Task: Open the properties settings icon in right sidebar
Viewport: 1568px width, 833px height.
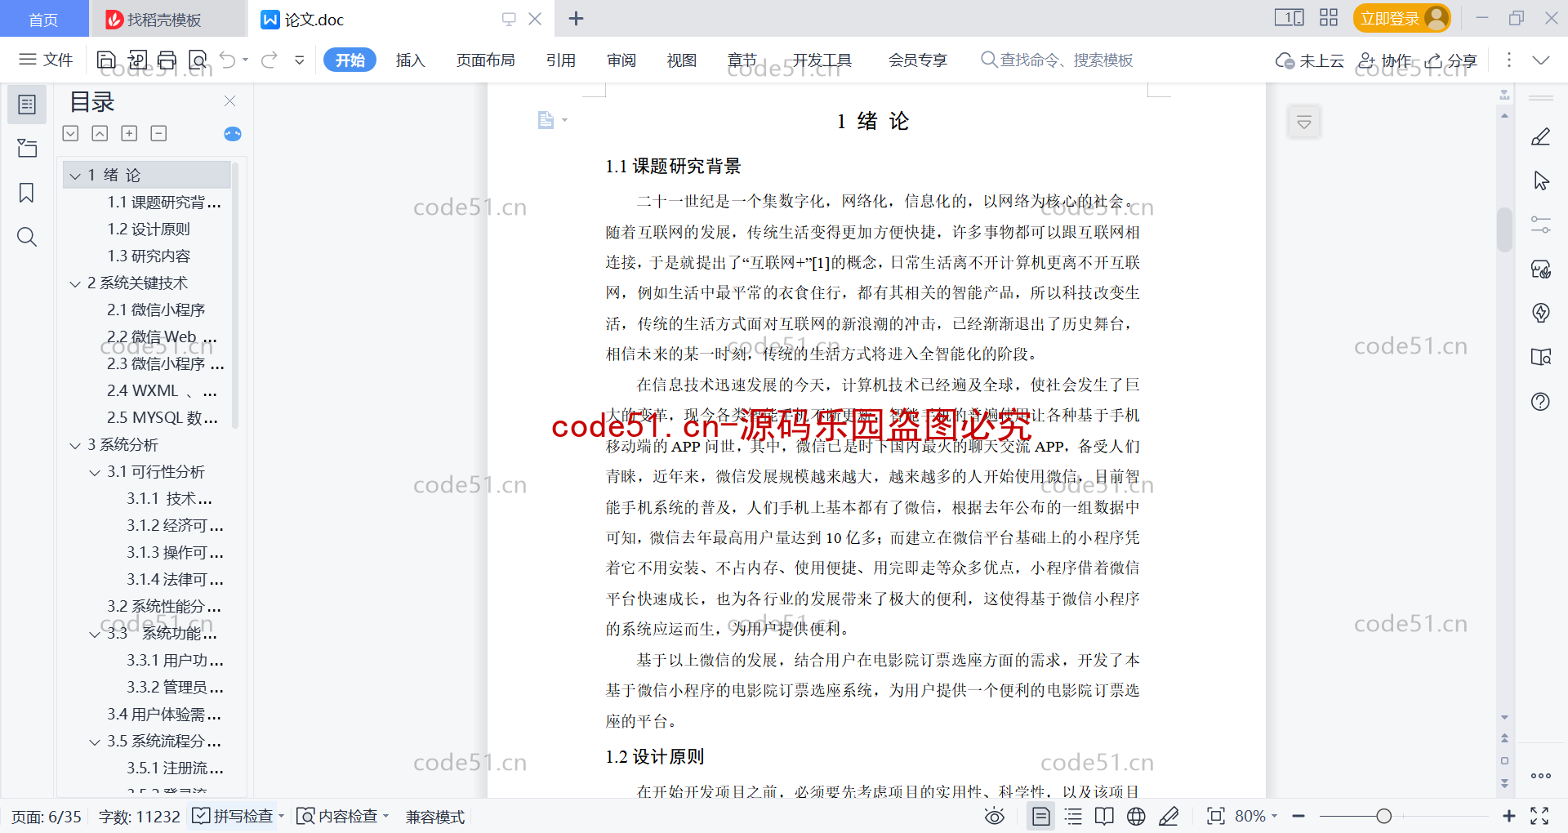Action: 1541,225
